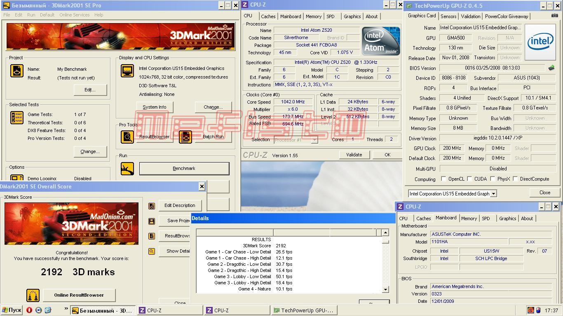Switch to the Validation tab in GPU-Z

pyautogui.click(x=470, y=16)
